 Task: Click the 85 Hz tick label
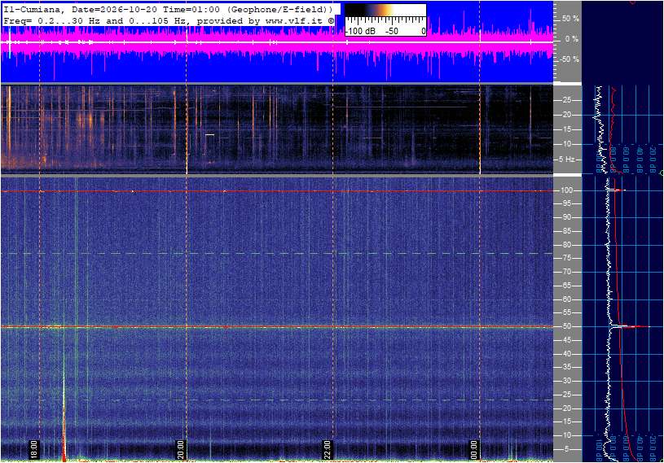coord(566,231)
